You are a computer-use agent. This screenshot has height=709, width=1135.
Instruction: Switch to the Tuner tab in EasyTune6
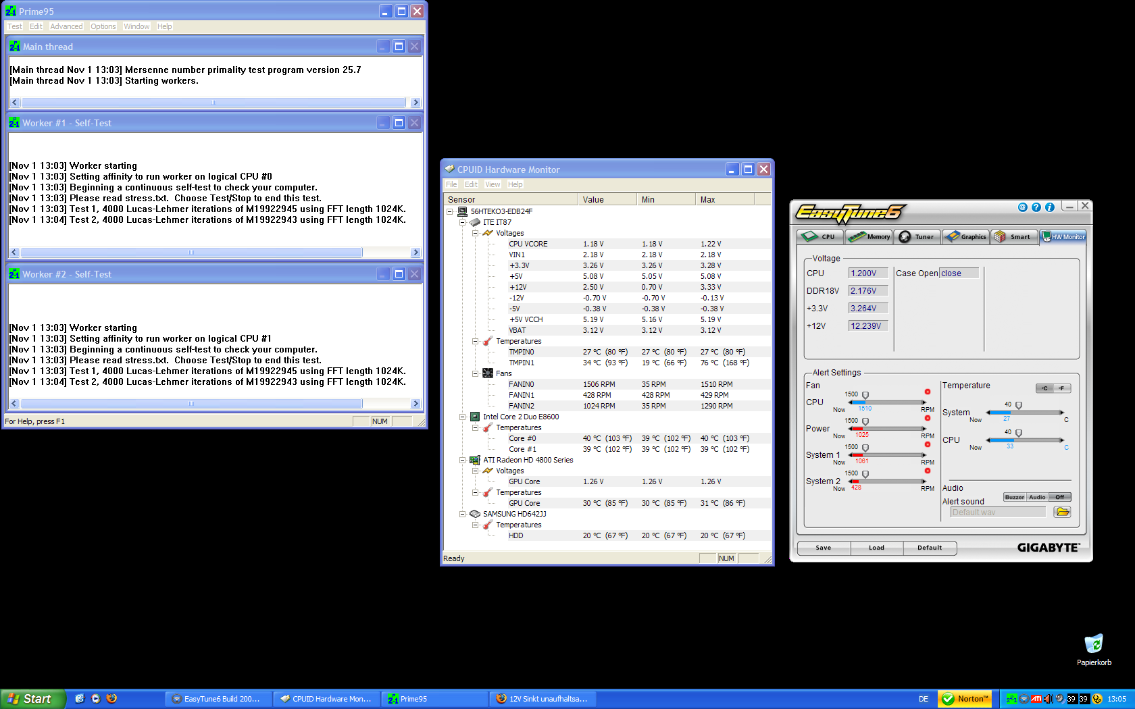[x=918, y=236]
